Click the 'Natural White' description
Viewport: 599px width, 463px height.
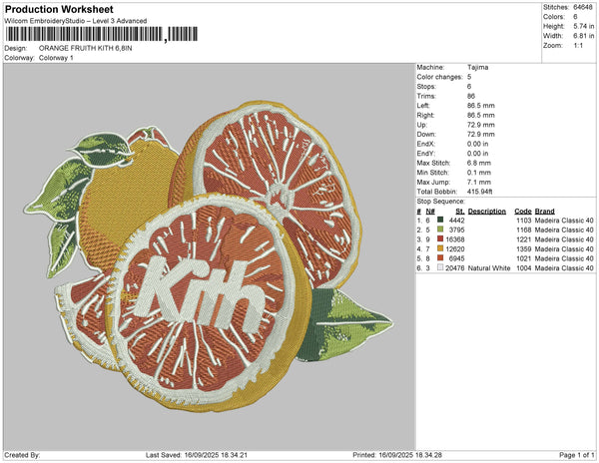point(489,268)
